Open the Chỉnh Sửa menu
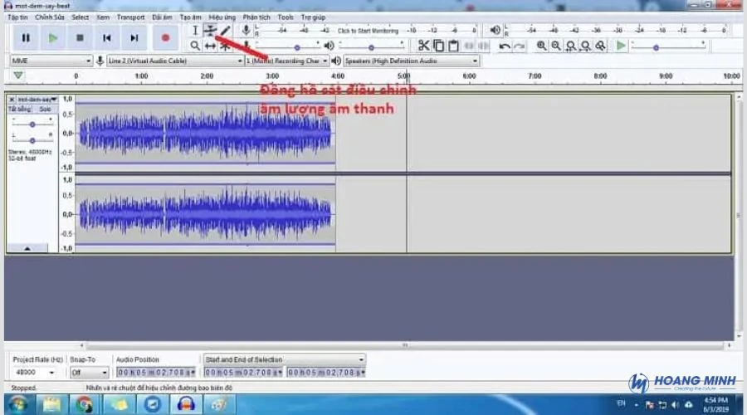The height and width of the screenshot is (415, 747). tap(50, 17)
